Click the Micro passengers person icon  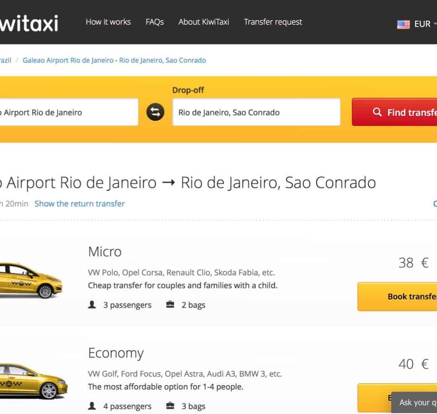click(92, 305)
